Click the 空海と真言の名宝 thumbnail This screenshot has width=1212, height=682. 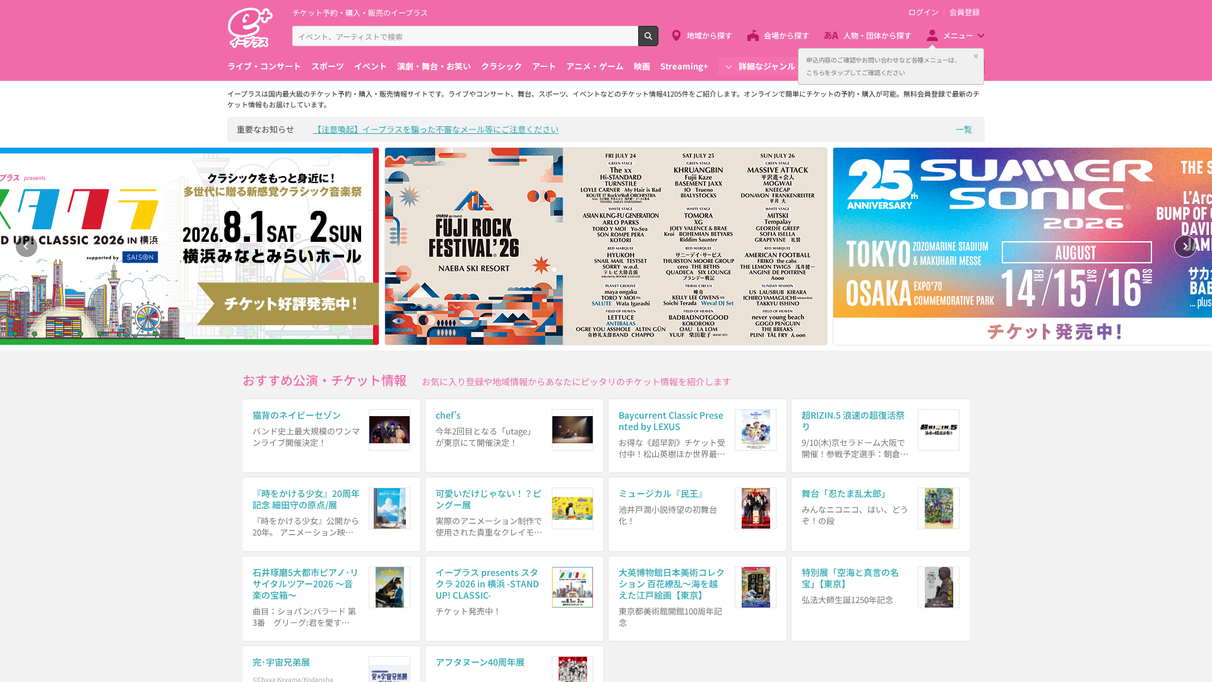tap(939, 587)
